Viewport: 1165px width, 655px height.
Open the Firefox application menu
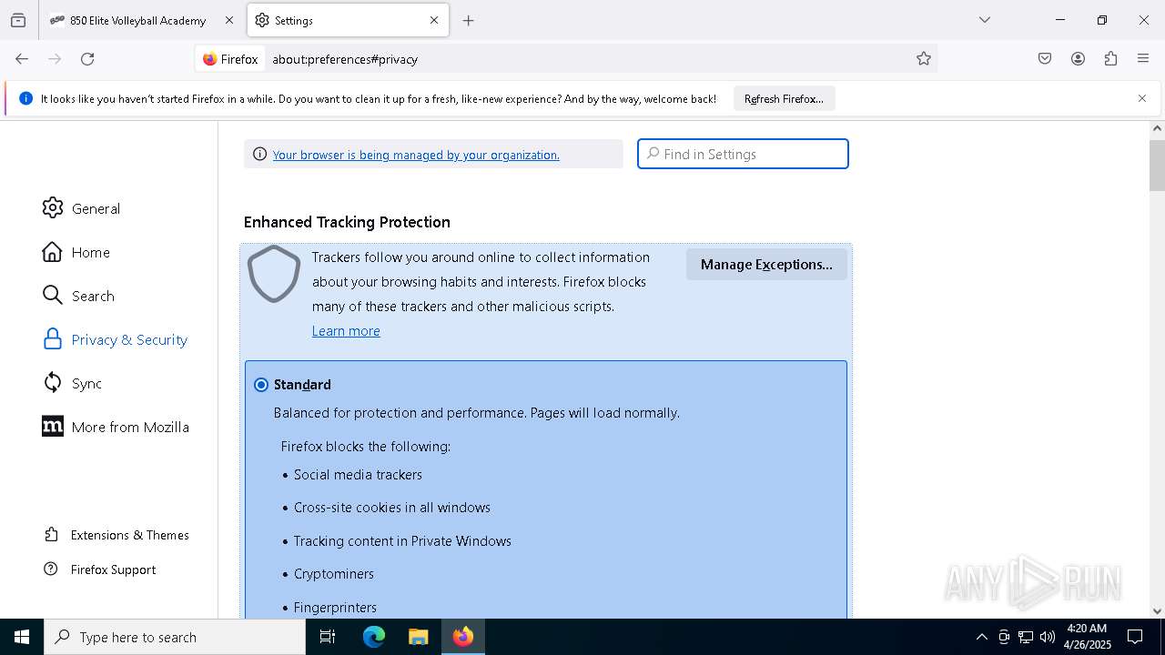(x=1143, y=59)
